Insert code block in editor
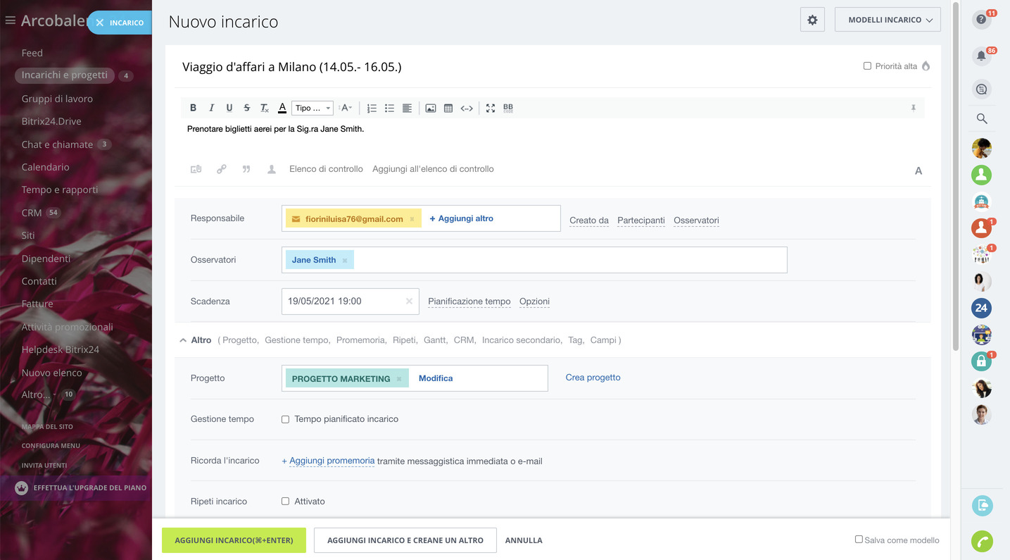The image size is (1010, 560). tap(467, 108)
